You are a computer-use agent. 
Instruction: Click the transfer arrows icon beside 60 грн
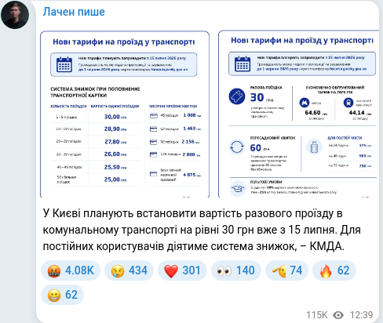(x=237, y=147)
